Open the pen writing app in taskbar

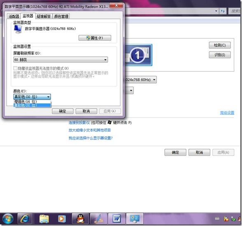98,219
